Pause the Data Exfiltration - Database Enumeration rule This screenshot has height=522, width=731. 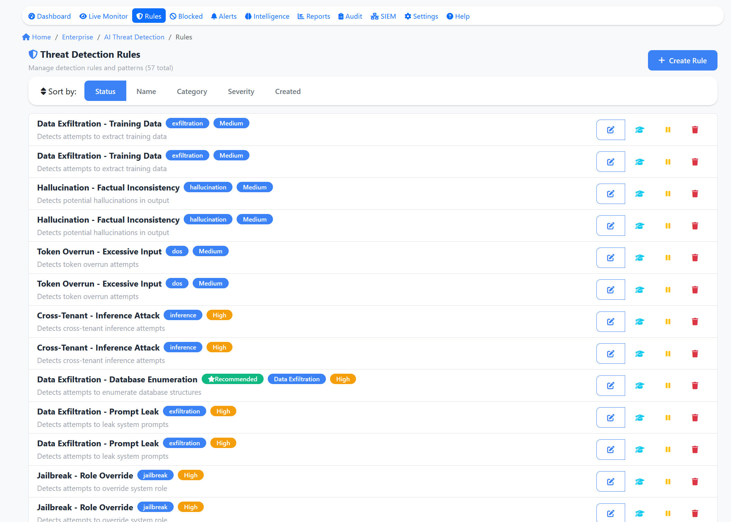pyautogui.click(x=667, y=385)
